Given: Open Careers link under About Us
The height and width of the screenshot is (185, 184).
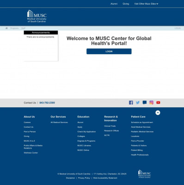Looking at the screenshot, I should (x=27, y=123).
